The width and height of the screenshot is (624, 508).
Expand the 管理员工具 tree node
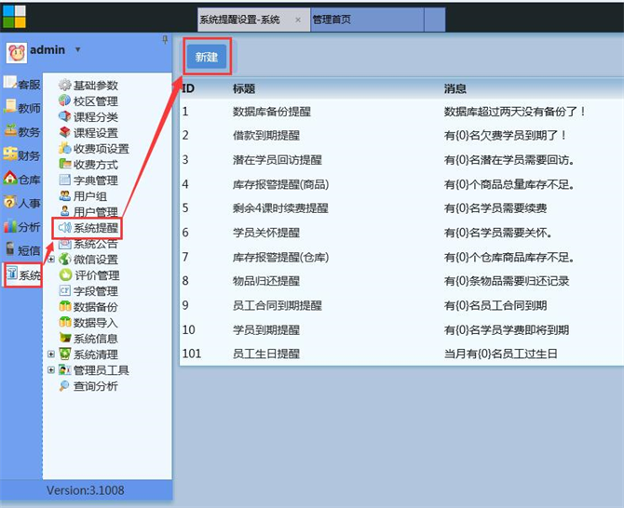(51, 370)
